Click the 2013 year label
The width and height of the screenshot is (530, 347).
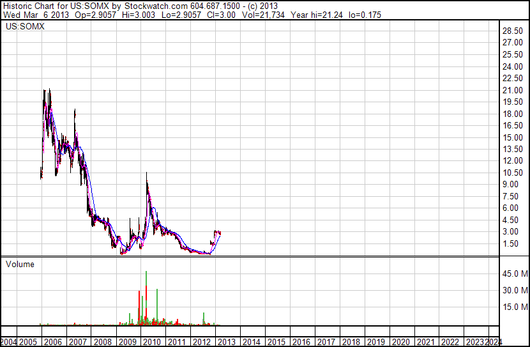click(227, 342)
